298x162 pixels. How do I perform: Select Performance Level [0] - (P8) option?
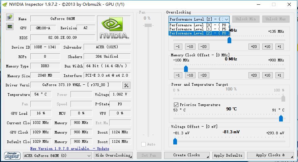point(199,25)
